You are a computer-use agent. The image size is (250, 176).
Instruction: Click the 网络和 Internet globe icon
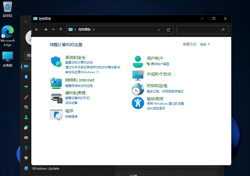coord(56,83)
